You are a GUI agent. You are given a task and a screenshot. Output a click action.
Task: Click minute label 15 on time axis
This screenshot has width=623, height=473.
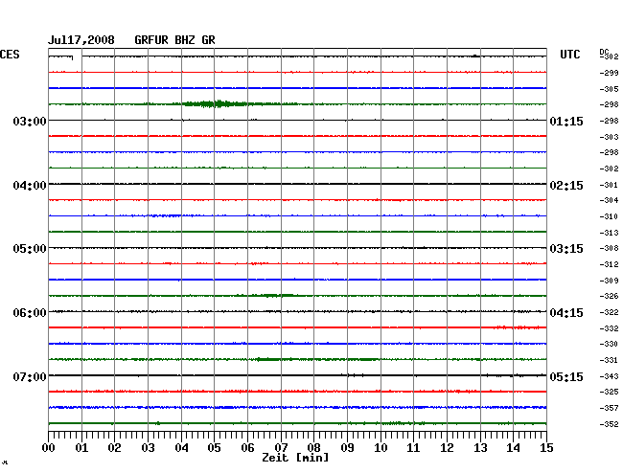546,448
